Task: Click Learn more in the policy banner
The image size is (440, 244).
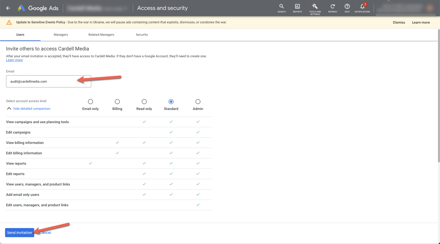Action: [x=421, y=23]
